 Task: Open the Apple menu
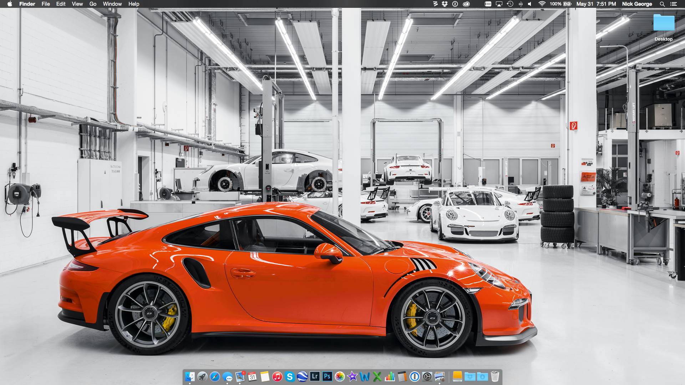click(x=10, y=4)
